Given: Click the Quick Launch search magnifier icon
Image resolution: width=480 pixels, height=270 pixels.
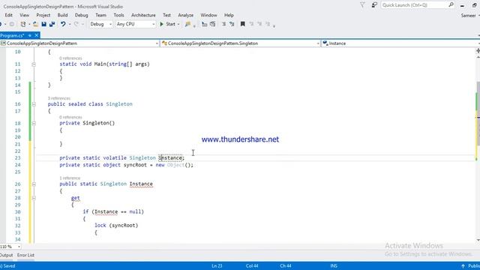Looking at the screenshot, I should coord(451,5).
